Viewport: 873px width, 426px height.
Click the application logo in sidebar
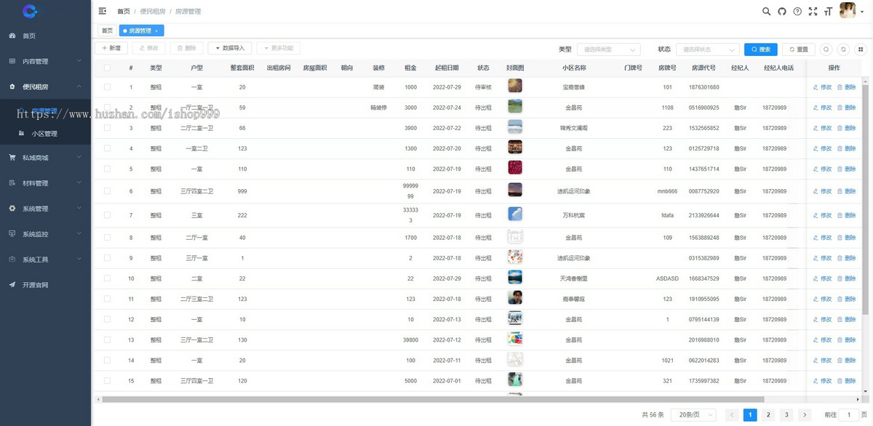30,11
